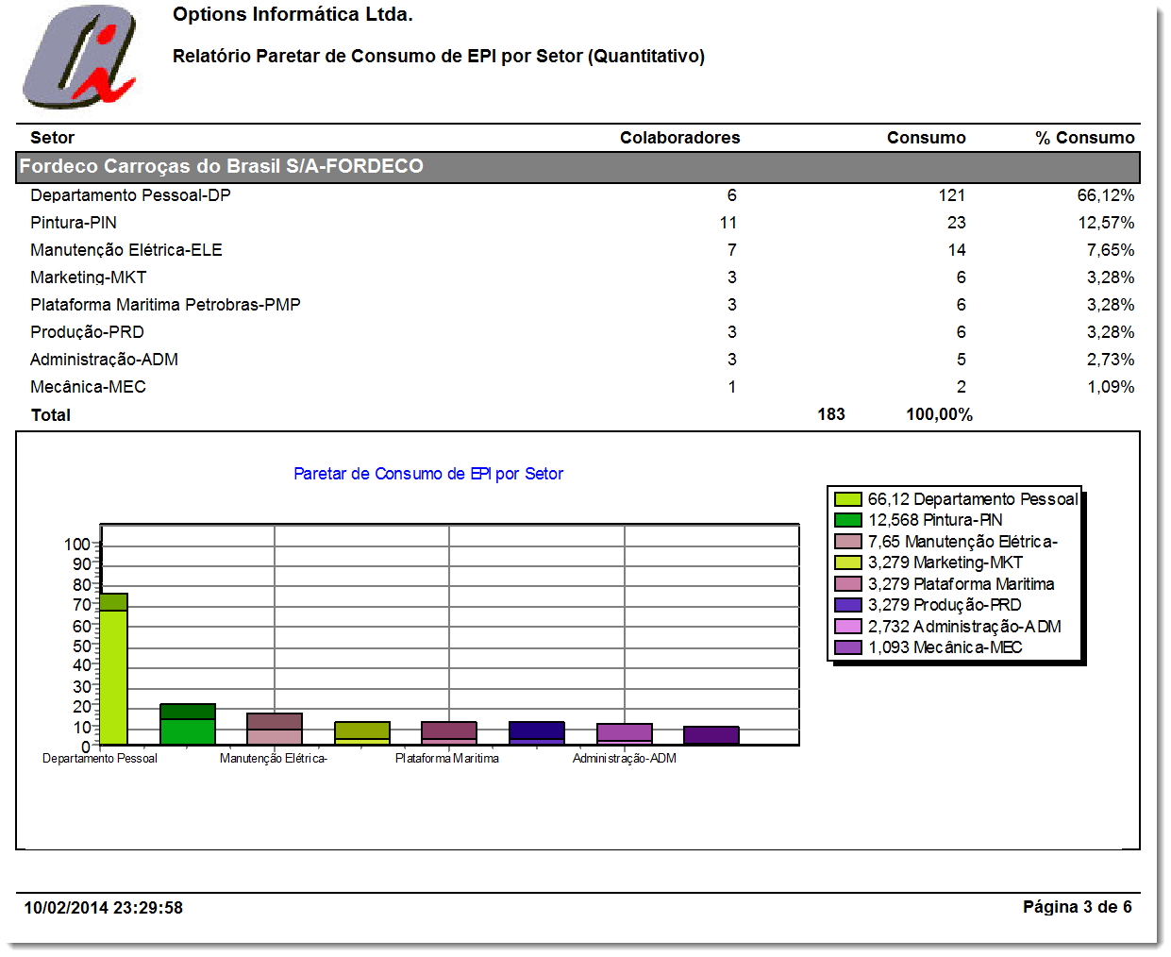The height and width of the screenshot is (957, 1171).
Task: Click the brown-pink Manutenção Elétrica bar in chart
Action: point(275,730)
